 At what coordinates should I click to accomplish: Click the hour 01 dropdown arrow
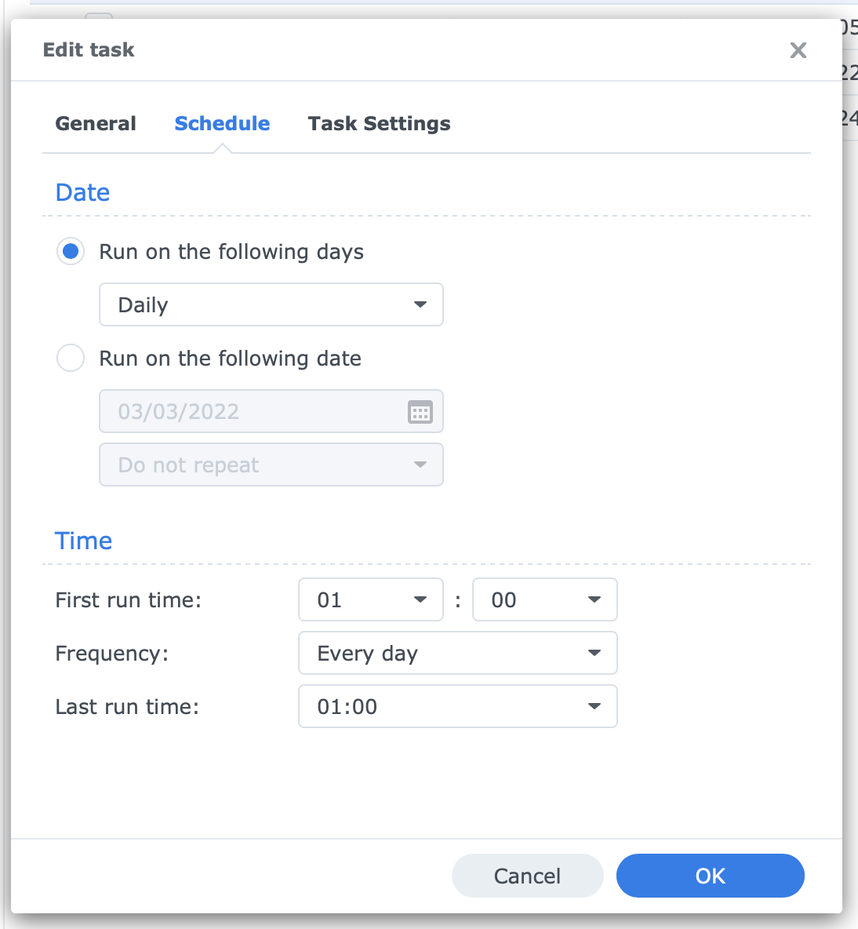[x=420, y=599]
